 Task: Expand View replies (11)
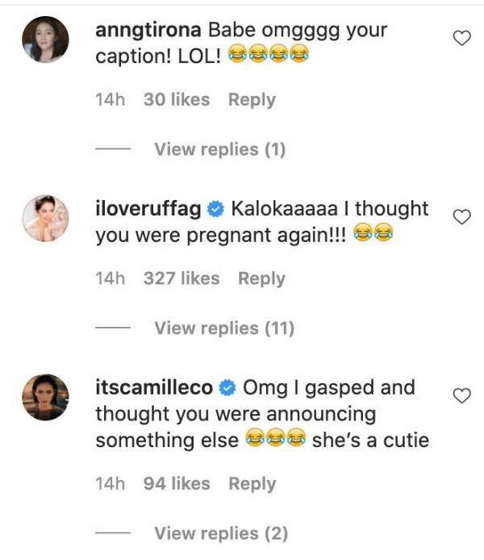coord(223,328)
